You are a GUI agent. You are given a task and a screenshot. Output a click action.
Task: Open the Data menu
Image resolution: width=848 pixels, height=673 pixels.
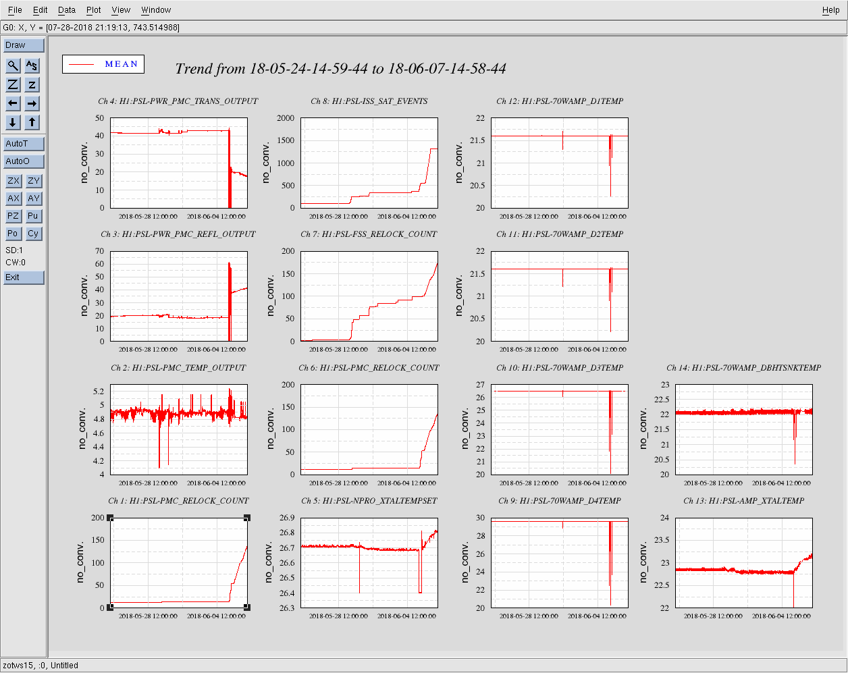pos(67,10)
